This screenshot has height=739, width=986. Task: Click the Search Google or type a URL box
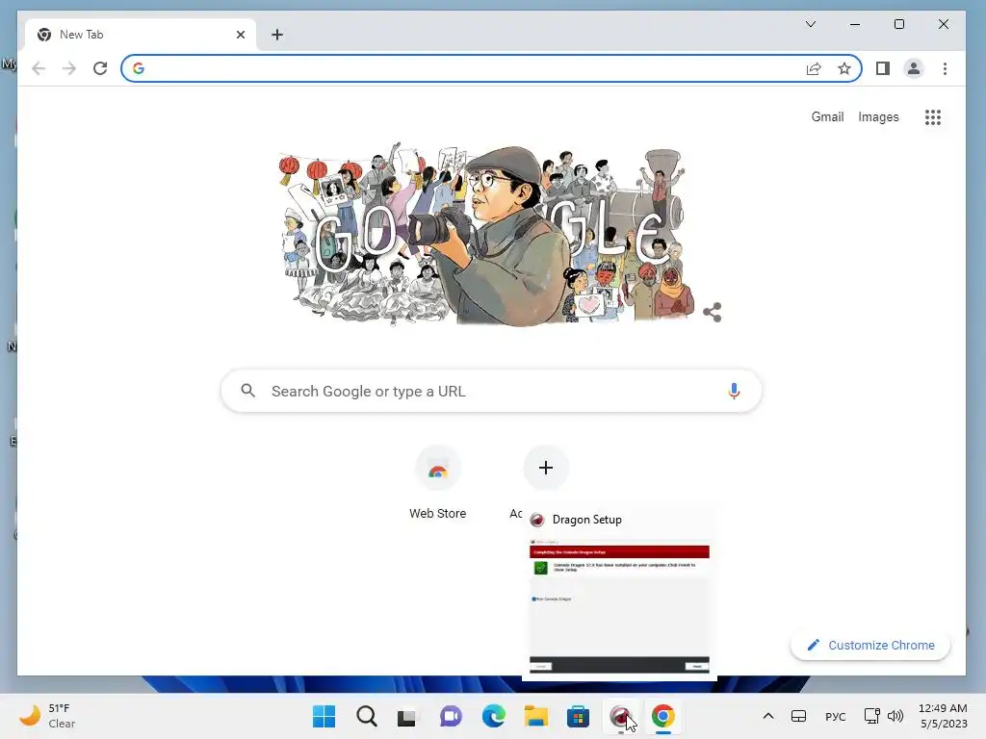coord(491,391)
